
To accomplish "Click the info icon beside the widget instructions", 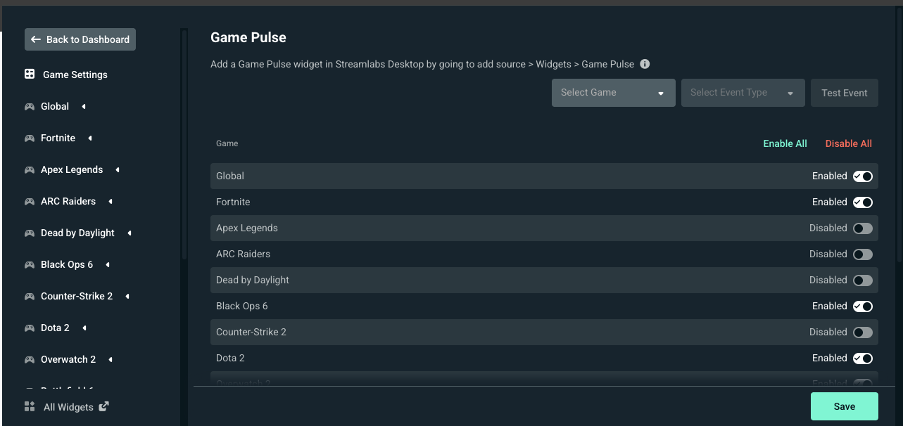I will (645, 63).
